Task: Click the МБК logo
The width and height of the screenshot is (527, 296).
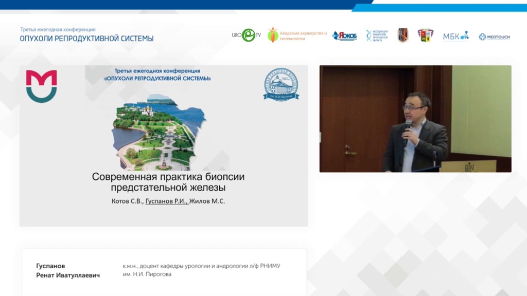Action: [455, 36]
